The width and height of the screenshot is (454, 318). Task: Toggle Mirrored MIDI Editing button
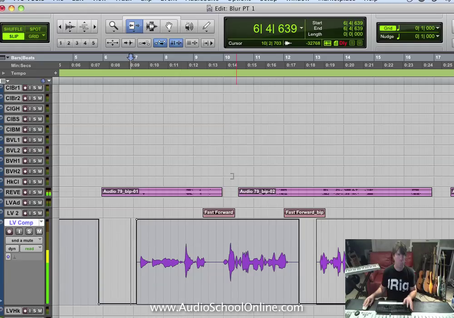click(144, 43)
